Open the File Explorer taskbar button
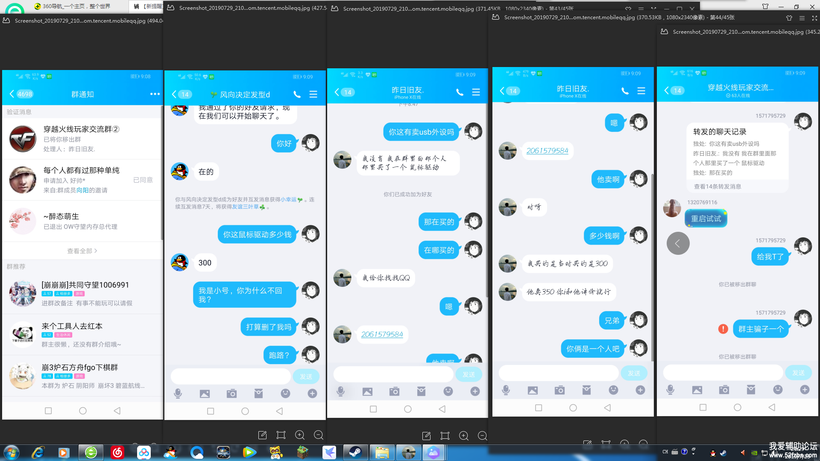This screenshot has width=820, height=461. click(x=382, y=452)
